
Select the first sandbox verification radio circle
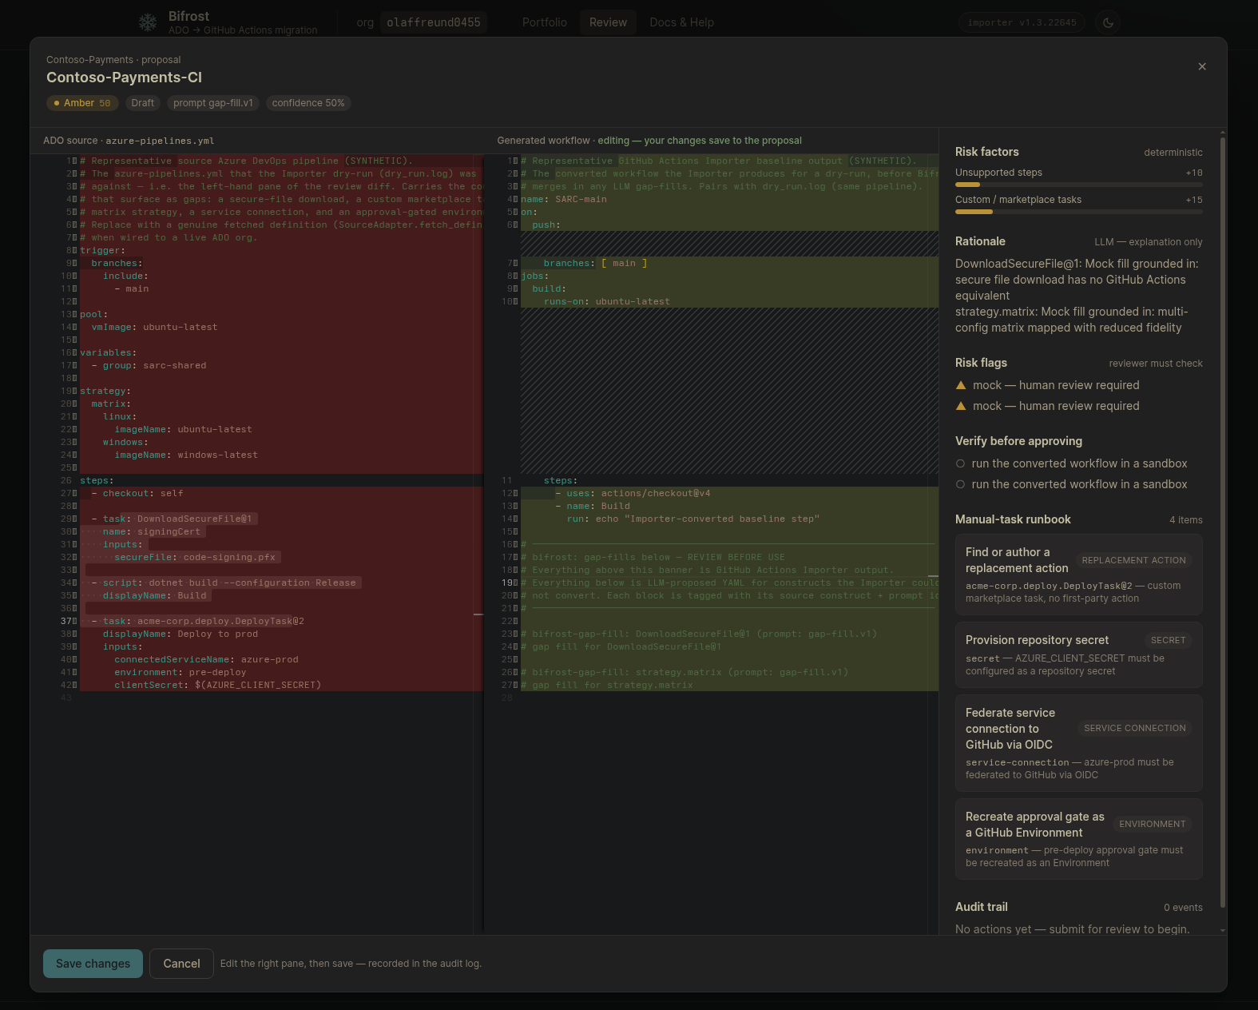coord(960,463)
